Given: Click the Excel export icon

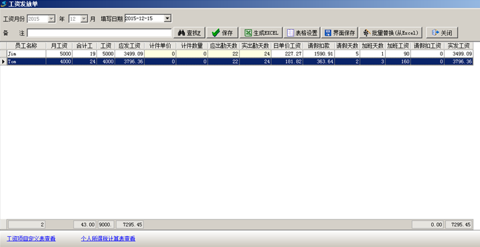Looking at the screenshot, I should [x=248, y=33].
